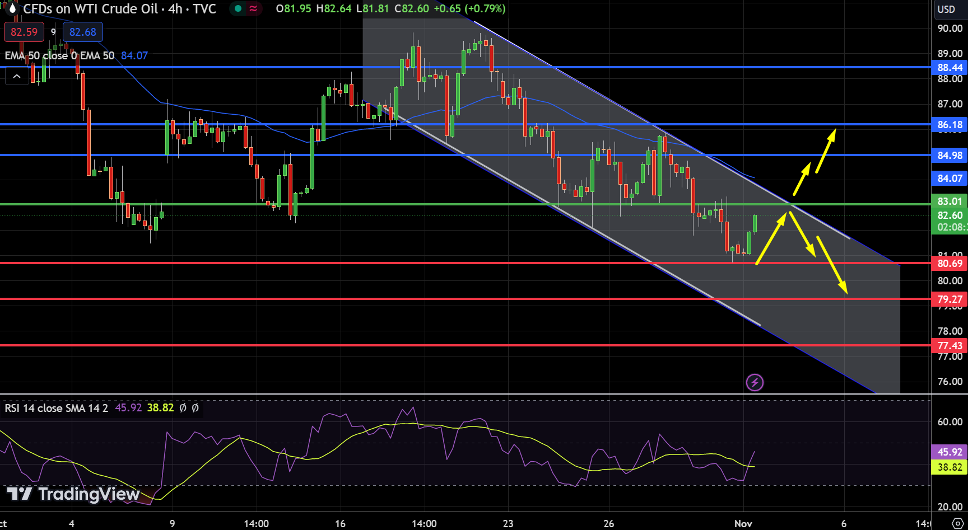Open chart settings gear at bottom right

pos(957,523)
